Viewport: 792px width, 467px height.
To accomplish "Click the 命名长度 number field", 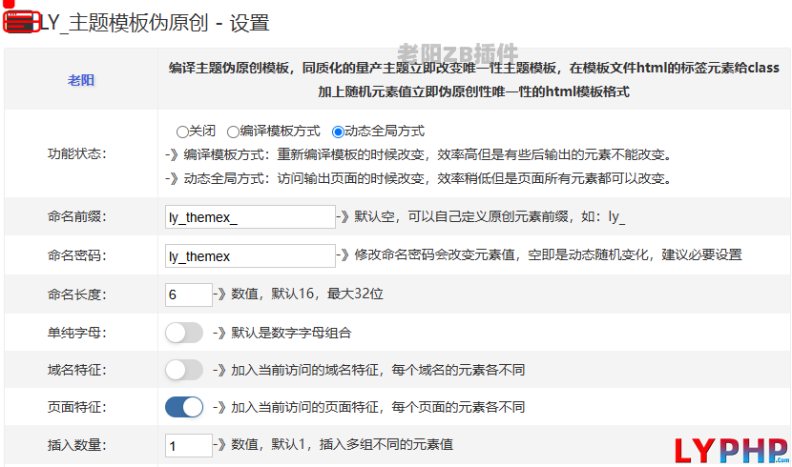I will click(x=188, y=294).
